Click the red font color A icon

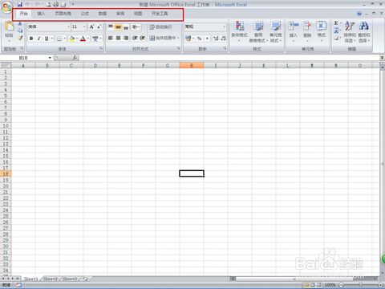coord(83,39)
